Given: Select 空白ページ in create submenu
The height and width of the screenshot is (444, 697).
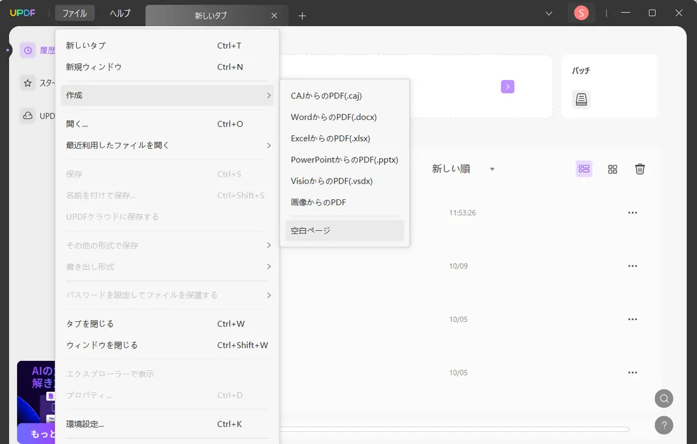Looking at the screenshot, I should point(345,231).
